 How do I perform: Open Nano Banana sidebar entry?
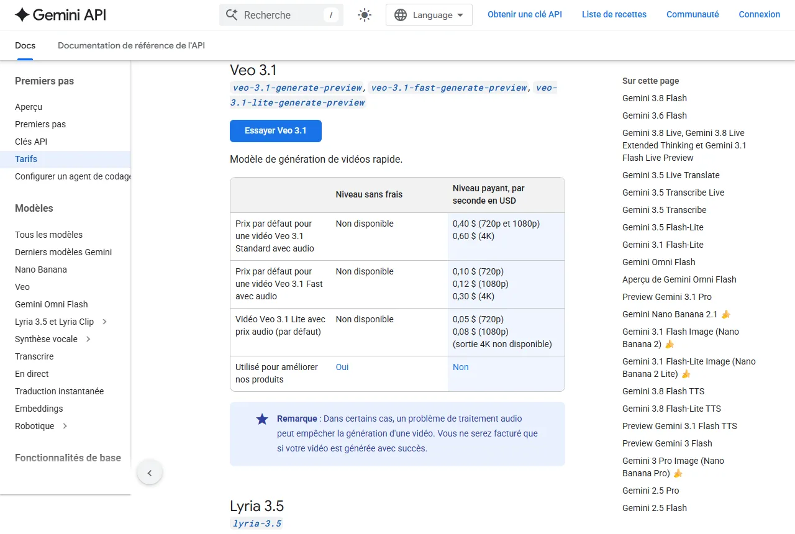tap(41, 269)
